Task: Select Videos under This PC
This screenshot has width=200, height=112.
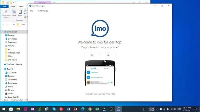Action: tap(11, 94)
